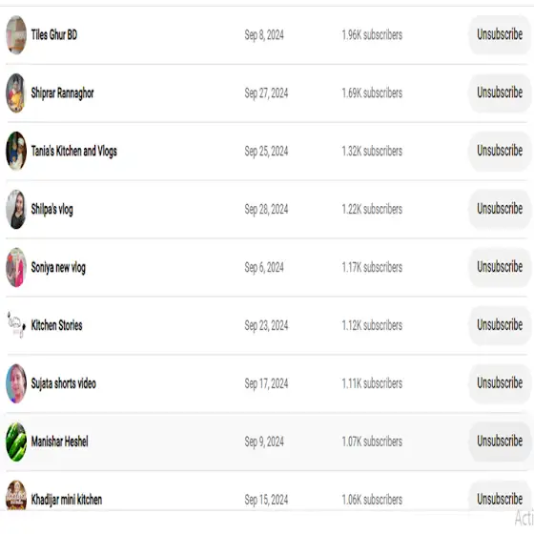Open Manishar Heshel channel name link
This screenshot has height=534, width=534.
59,442
